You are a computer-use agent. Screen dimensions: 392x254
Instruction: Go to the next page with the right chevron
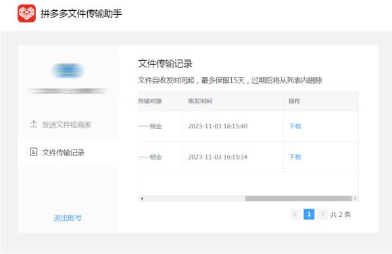coord(323,214)
